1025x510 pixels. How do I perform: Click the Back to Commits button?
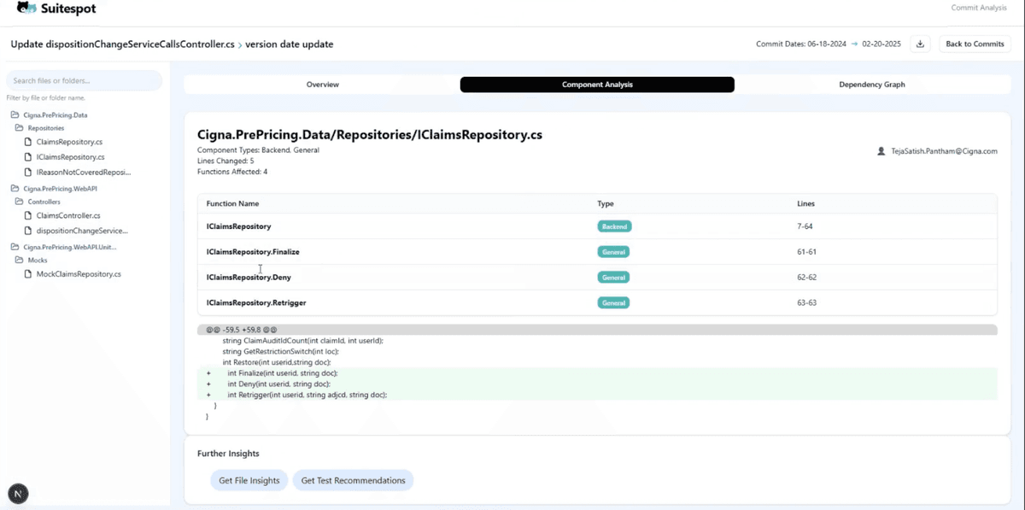(x=975, y=44)
